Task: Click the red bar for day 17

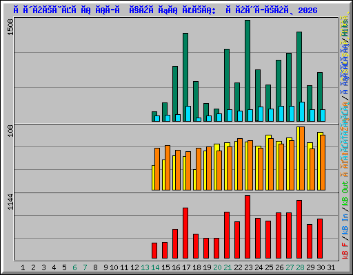Action: pos(185,233)
